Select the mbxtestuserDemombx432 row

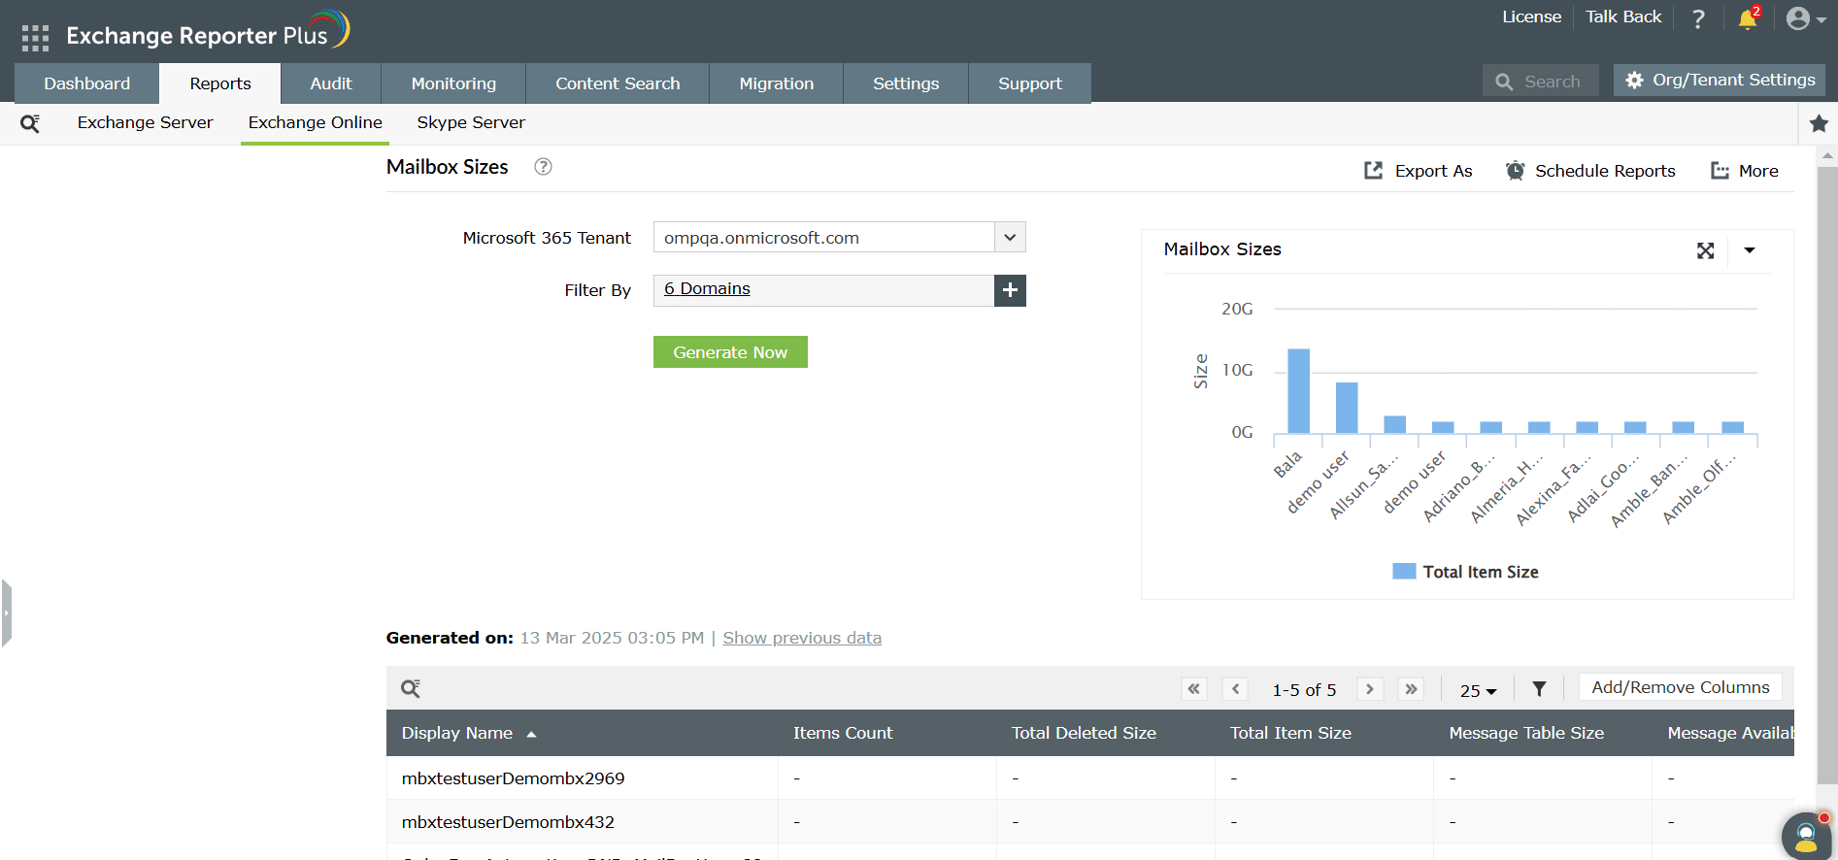pos(1090,822)
